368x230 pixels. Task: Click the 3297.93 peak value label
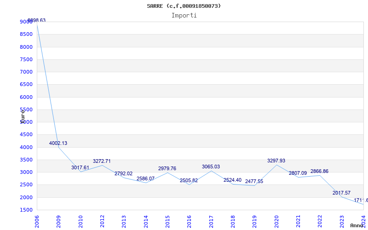276,161
